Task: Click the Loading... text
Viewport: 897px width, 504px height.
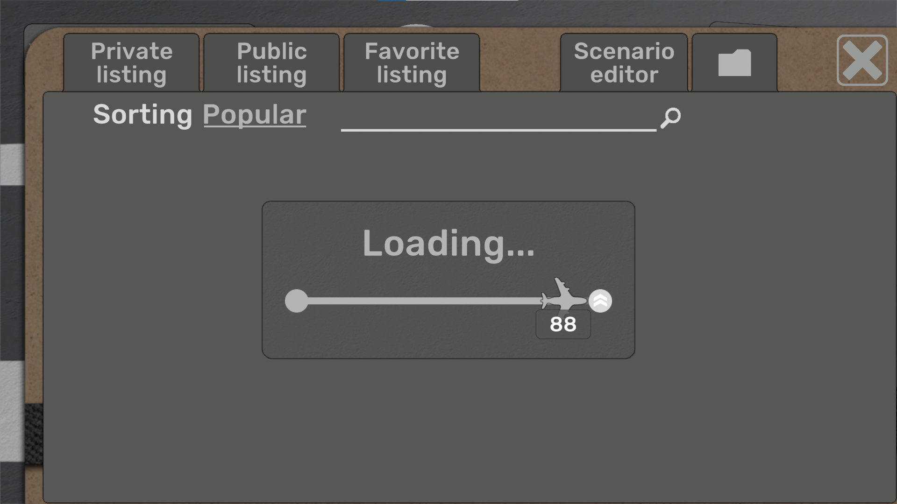Action: [448, 244]
